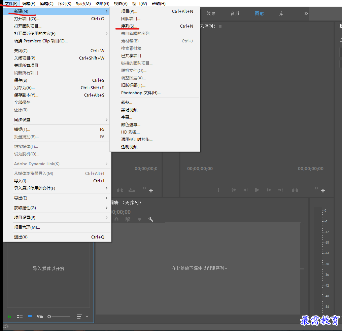Show more workspaces via double chevron
This screenshot has width=342, height=331.
click(306, 13)
